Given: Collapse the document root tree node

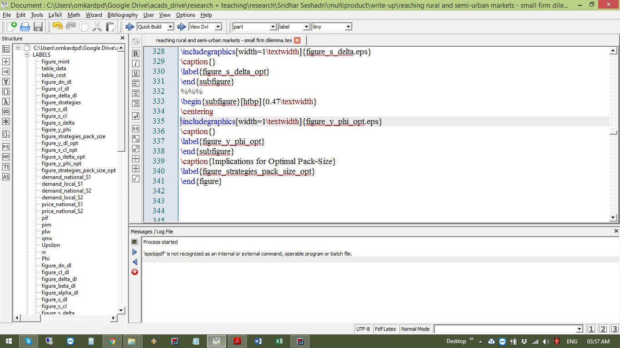Looking at the screenshot, I should point(18,48).
